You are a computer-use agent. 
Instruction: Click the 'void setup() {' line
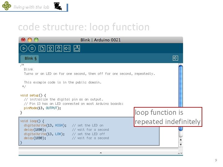(33, 96)
